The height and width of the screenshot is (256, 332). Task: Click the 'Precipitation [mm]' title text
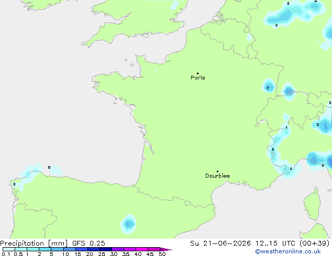coord(34,243)
